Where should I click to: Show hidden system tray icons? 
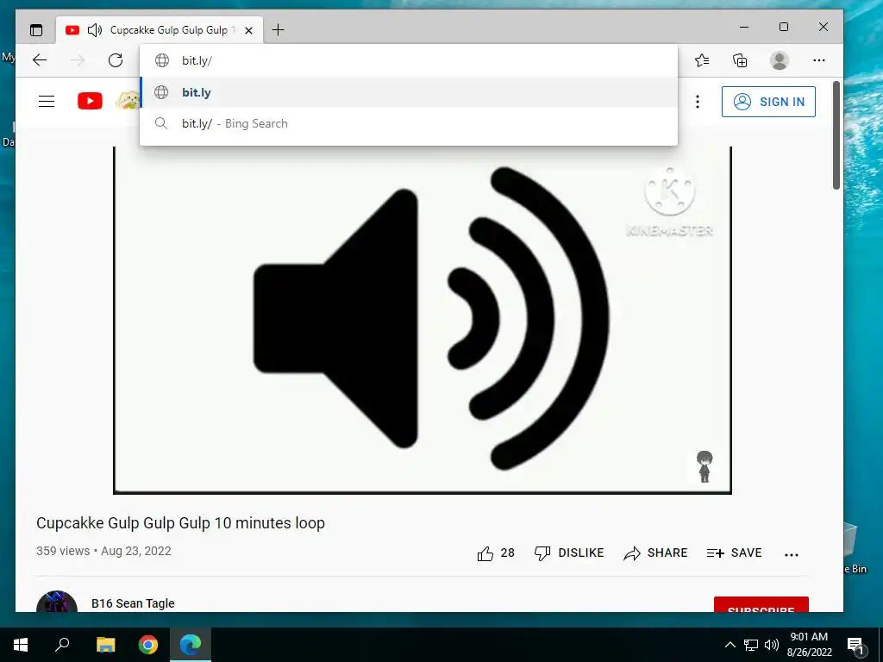pos(730,645)
